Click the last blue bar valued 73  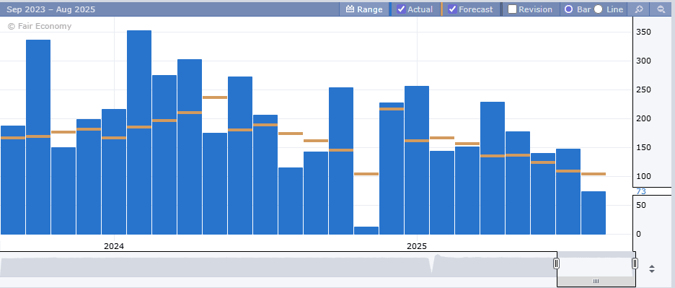tap(594, 213)
